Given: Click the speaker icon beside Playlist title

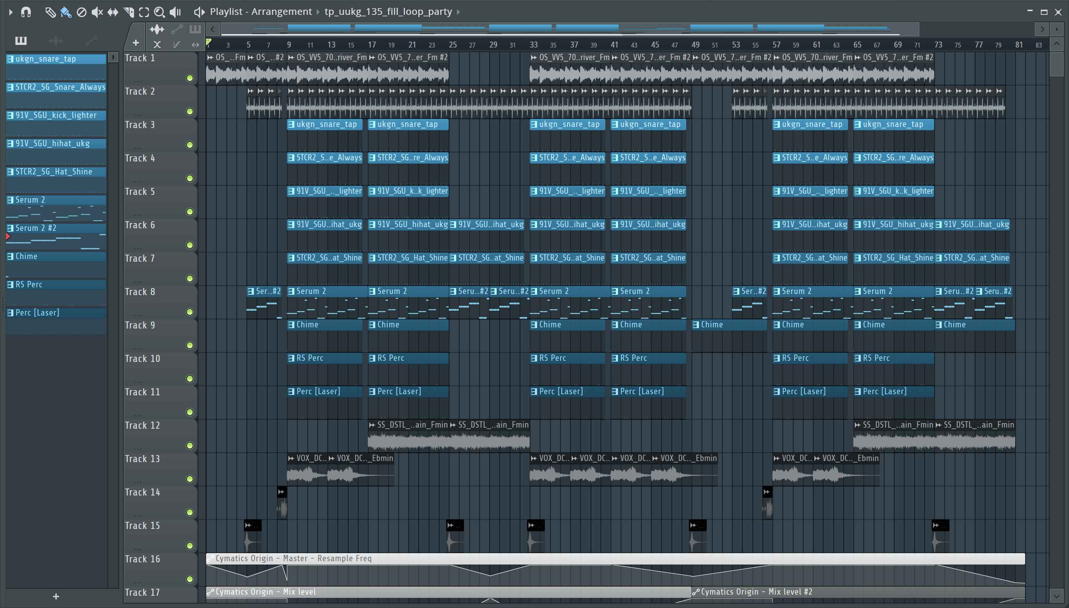Looking at the screenshot, I should (199, 12).
